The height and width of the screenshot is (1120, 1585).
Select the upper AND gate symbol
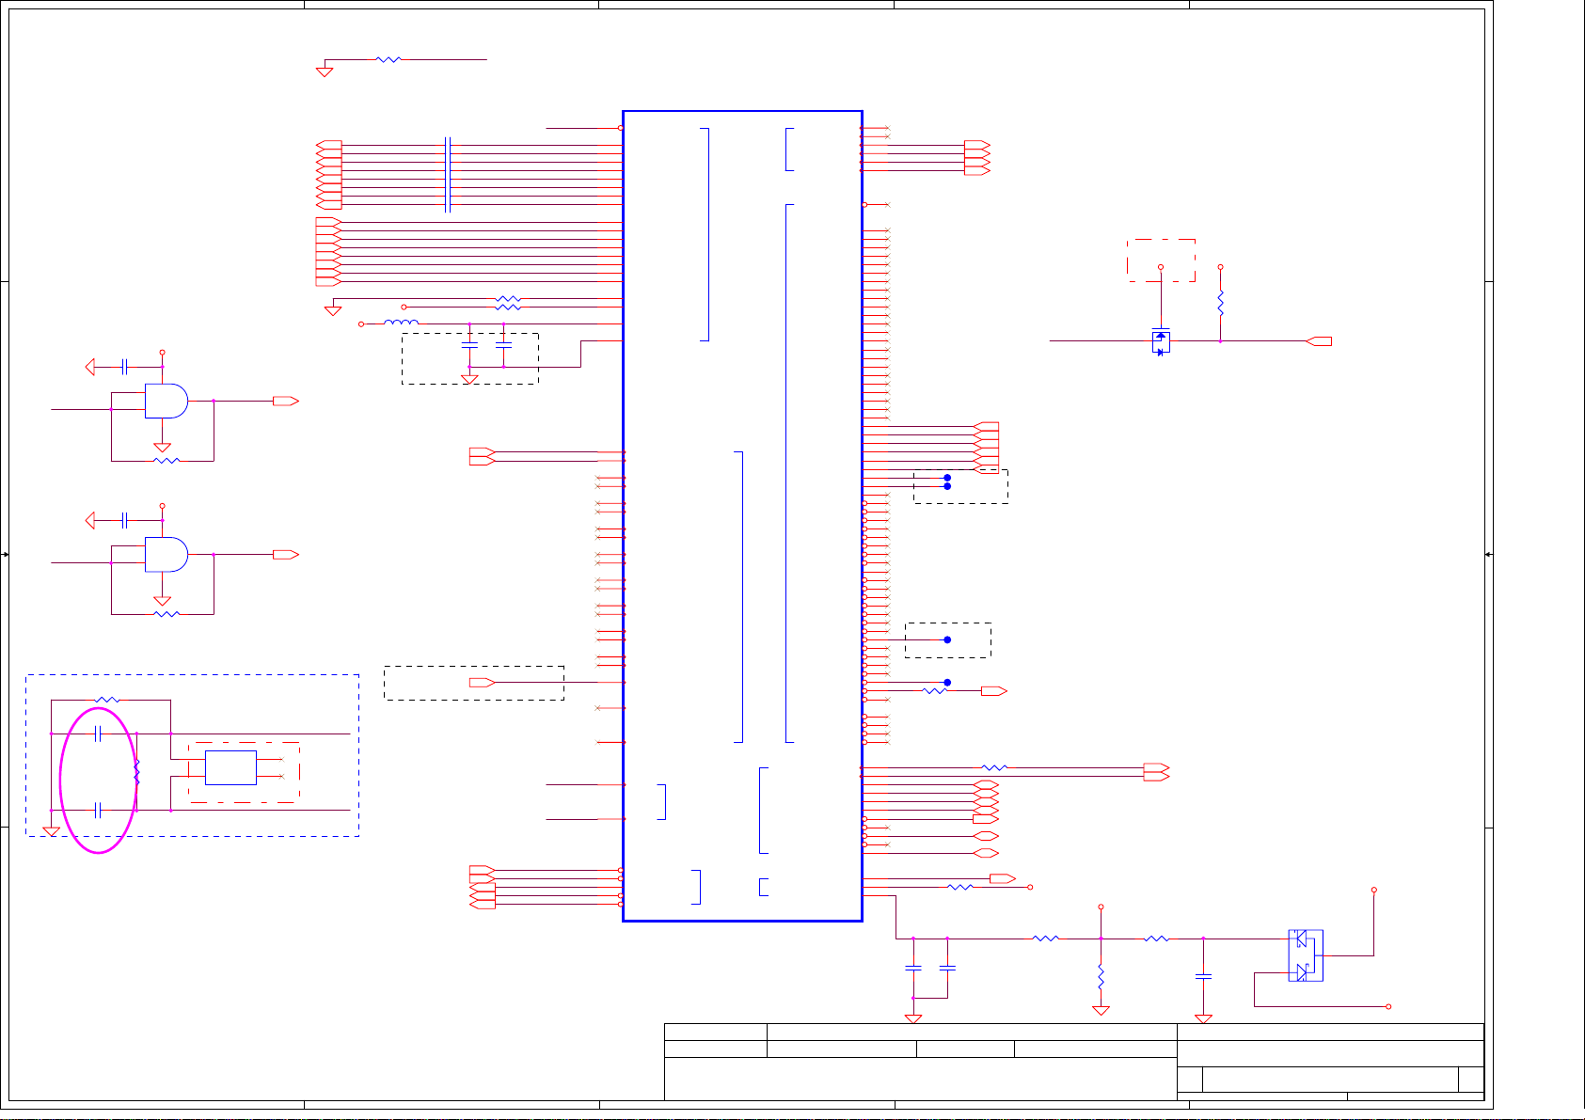click(x=166, y=401)
